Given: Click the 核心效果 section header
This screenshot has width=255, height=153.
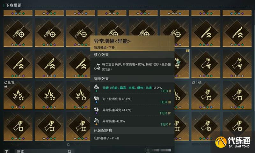Looking at the screenshot, I should 101,55.
